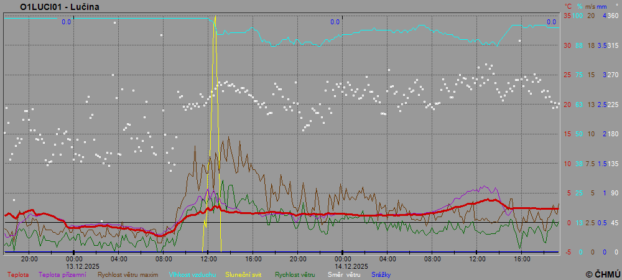Select the purple Teplota přízemní legend label
The width and height of the screenshot is (622, 280).
click(62, 274)
